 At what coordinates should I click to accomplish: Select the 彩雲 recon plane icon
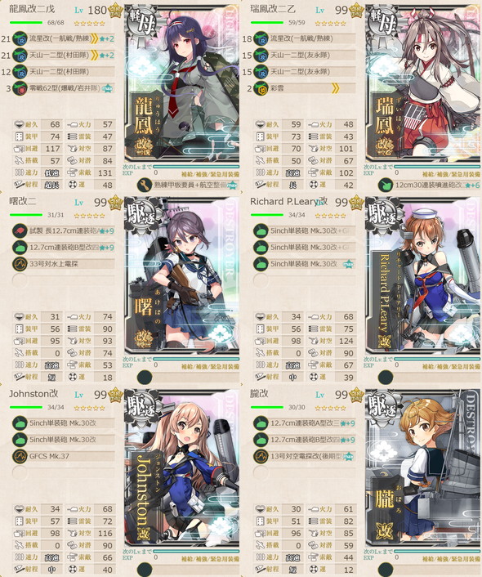[x=260, y=88]
